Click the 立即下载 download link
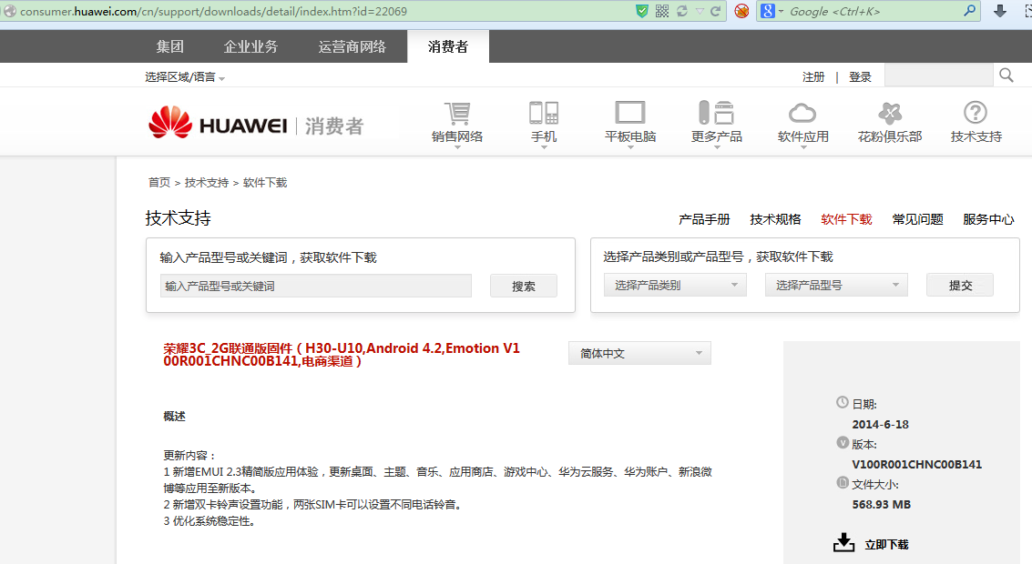 [886, 544]
